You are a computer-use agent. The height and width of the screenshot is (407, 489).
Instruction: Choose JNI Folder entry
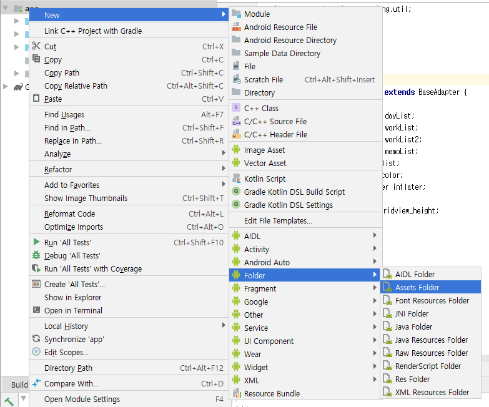pos(430,313)
